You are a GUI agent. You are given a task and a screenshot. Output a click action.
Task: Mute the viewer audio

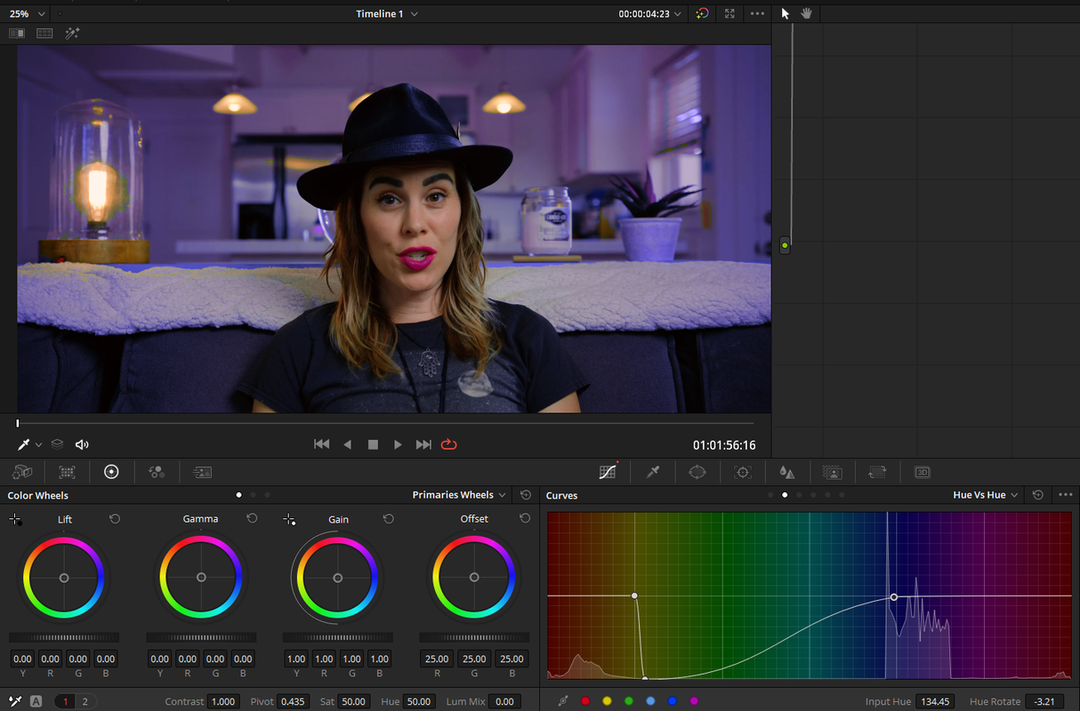tap(82, 444)
